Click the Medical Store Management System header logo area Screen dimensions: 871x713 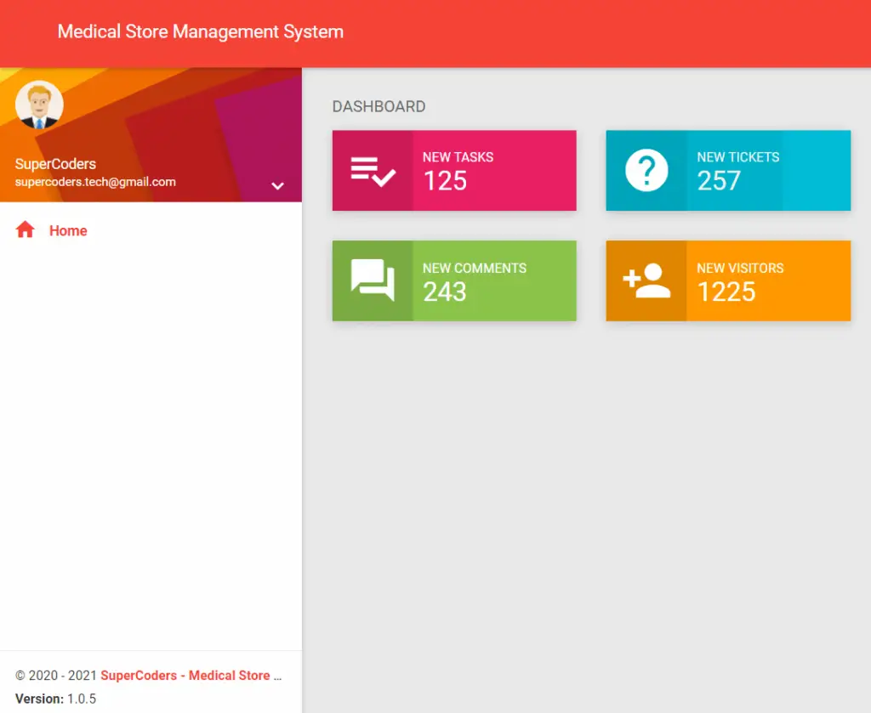(x=200, y=32)
